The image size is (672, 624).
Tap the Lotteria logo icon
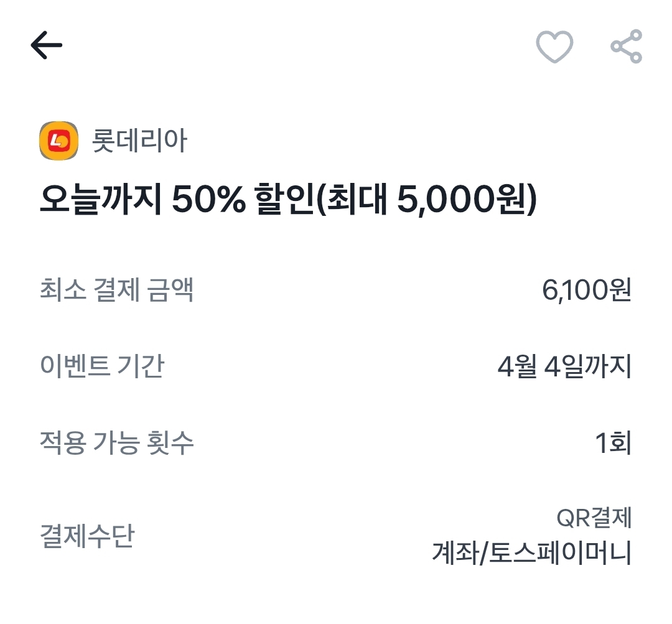pos(59,141)
